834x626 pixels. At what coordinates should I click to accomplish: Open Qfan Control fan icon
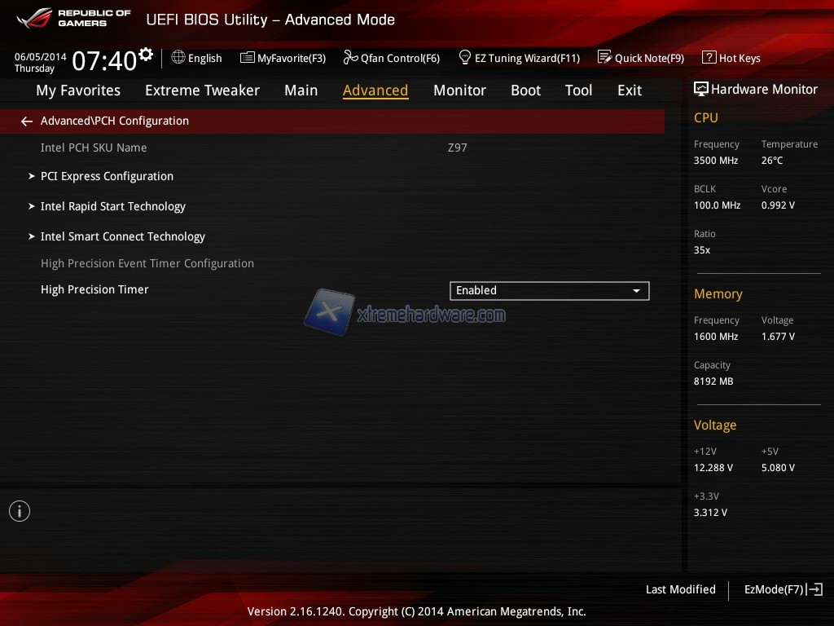point(351,58)
